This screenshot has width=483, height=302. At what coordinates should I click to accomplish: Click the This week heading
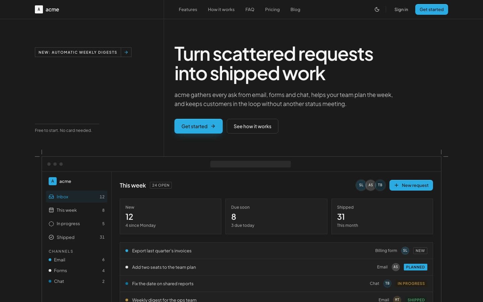pos(133,185)
